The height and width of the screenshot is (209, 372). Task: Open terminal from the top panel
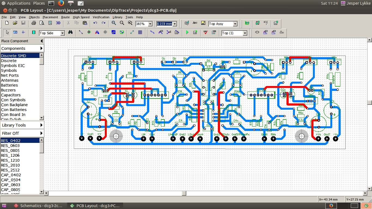(51, 3)
